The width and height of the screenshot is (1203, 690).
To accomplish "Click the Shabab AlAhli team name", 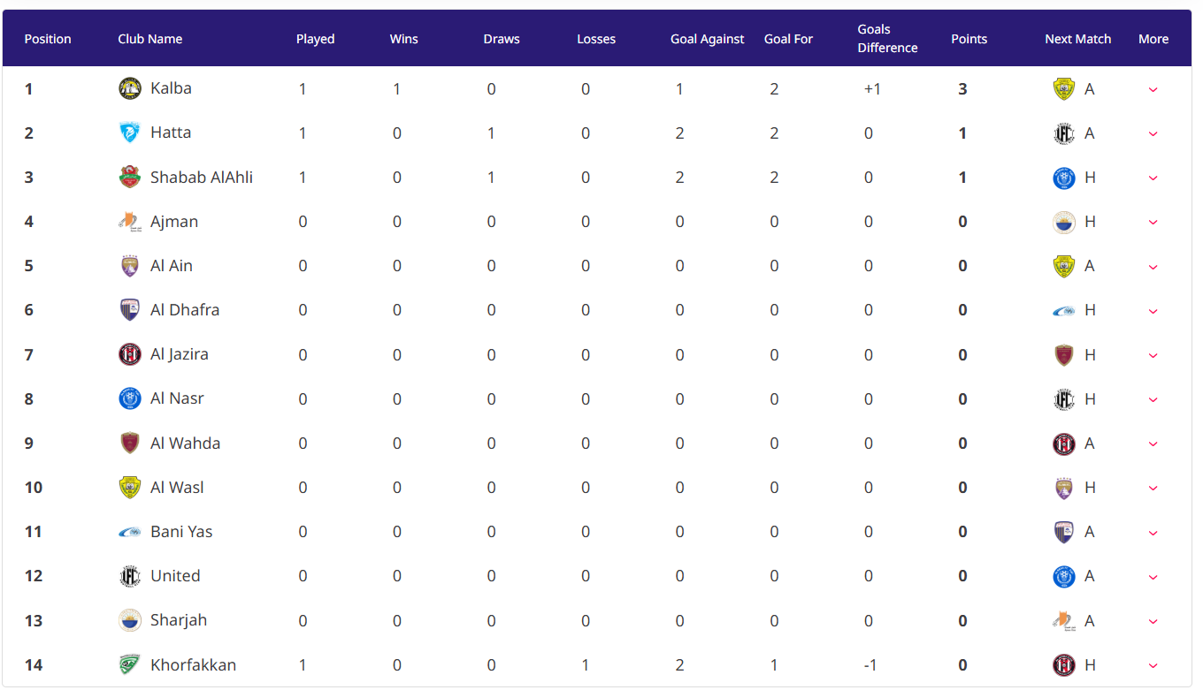I will point(202,177).
